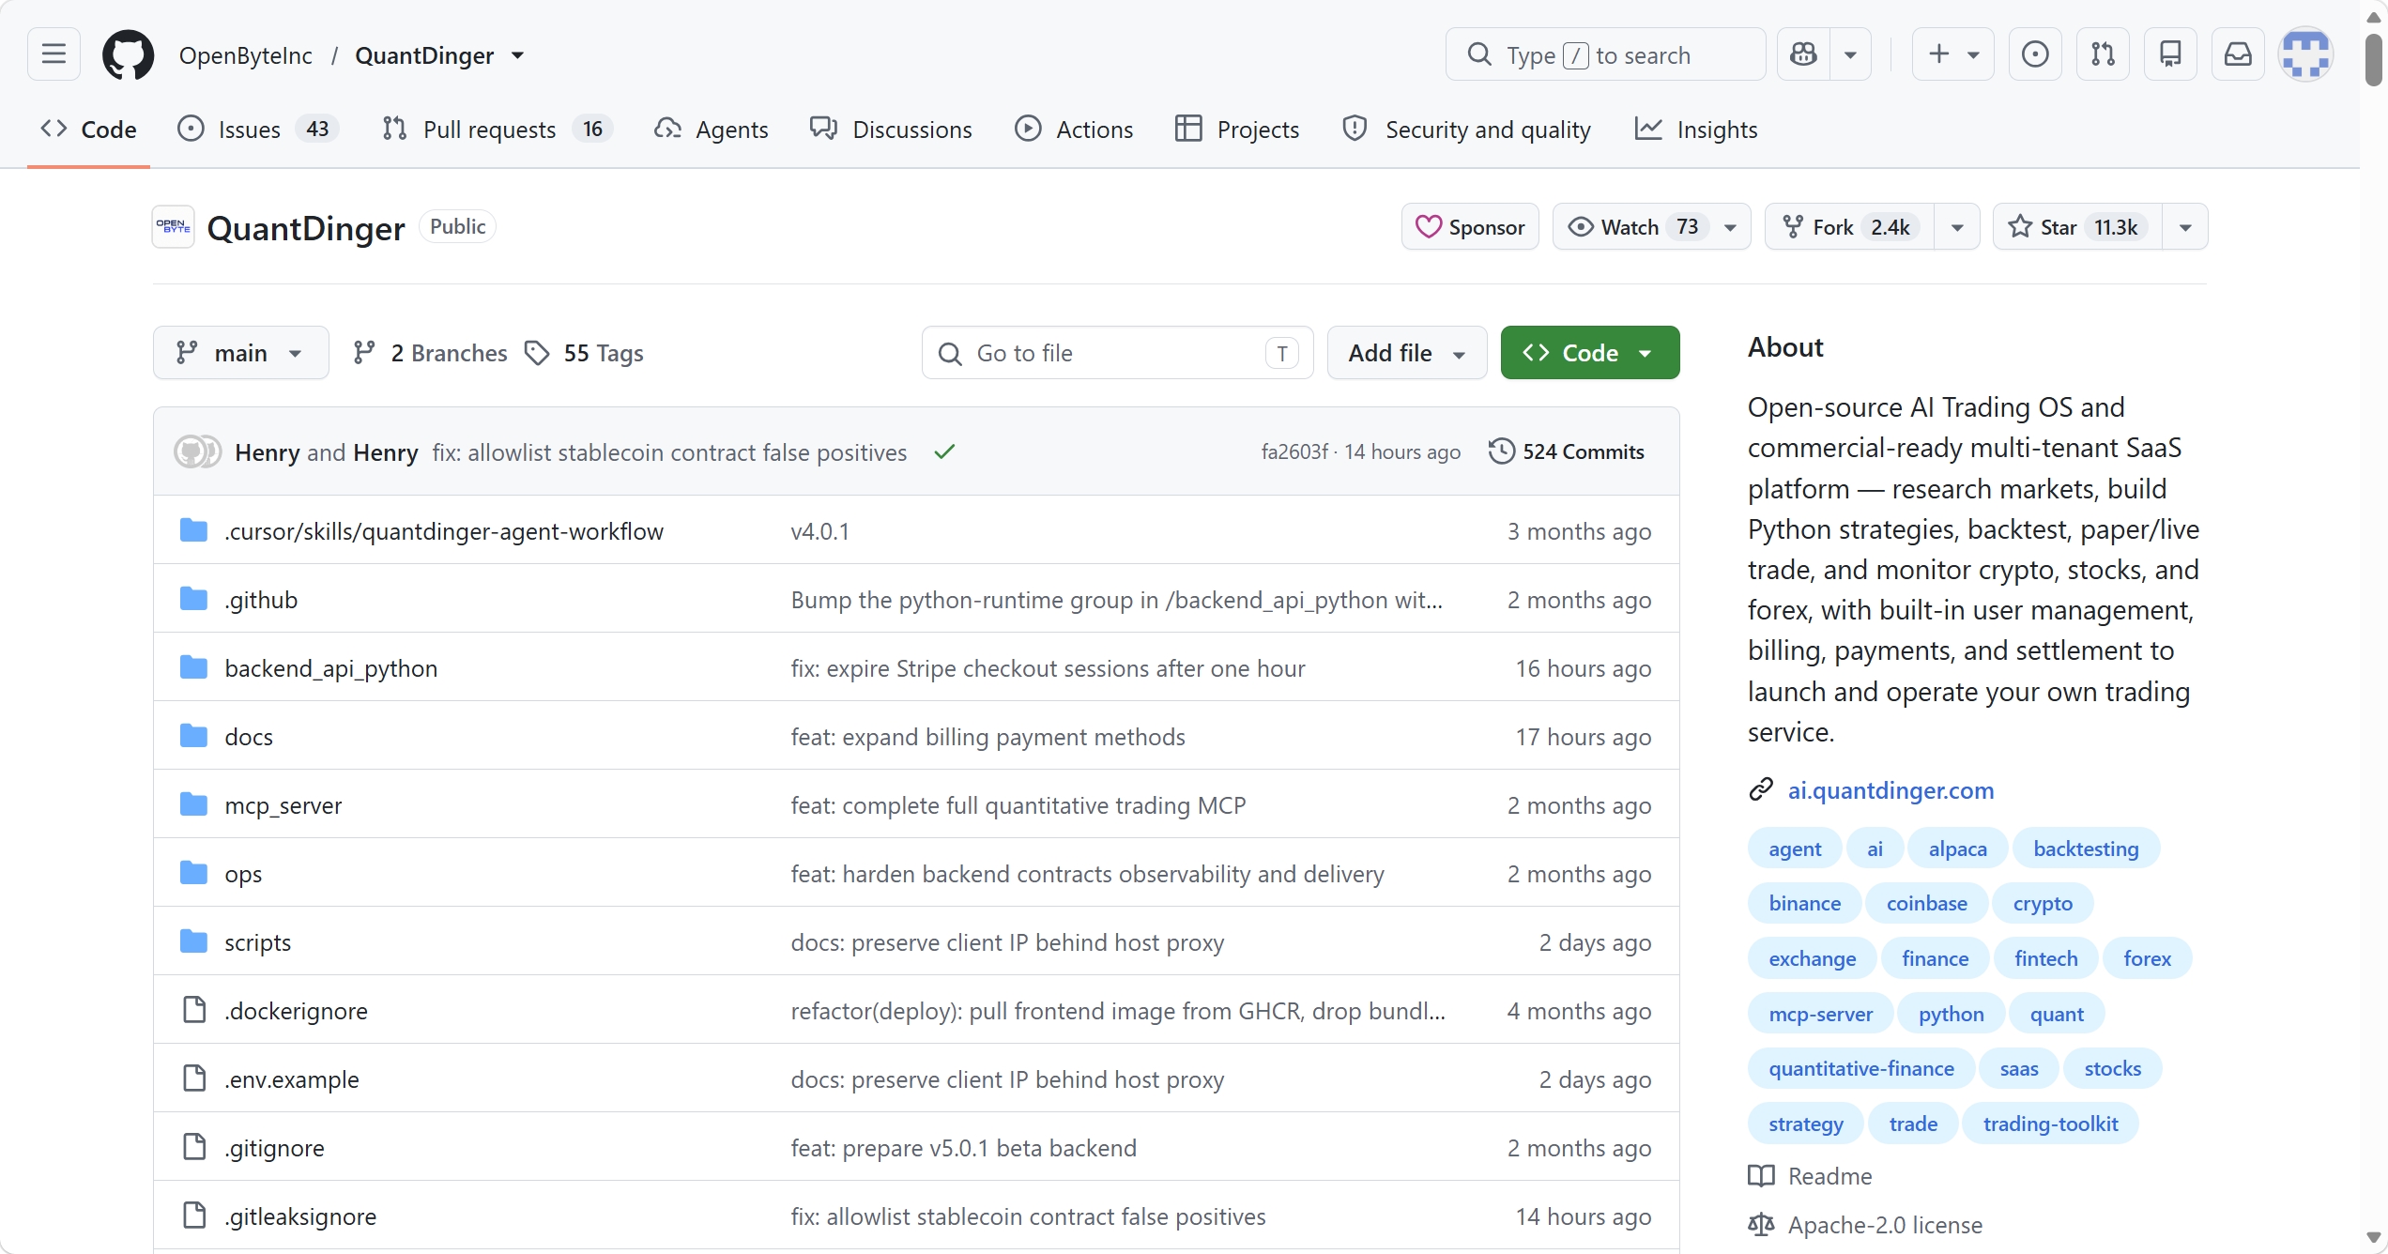Image resolution: width=2388 pixels, height=1254 pixels.
Task: Open the 524 Commits history
Action: click(1567, 451)
